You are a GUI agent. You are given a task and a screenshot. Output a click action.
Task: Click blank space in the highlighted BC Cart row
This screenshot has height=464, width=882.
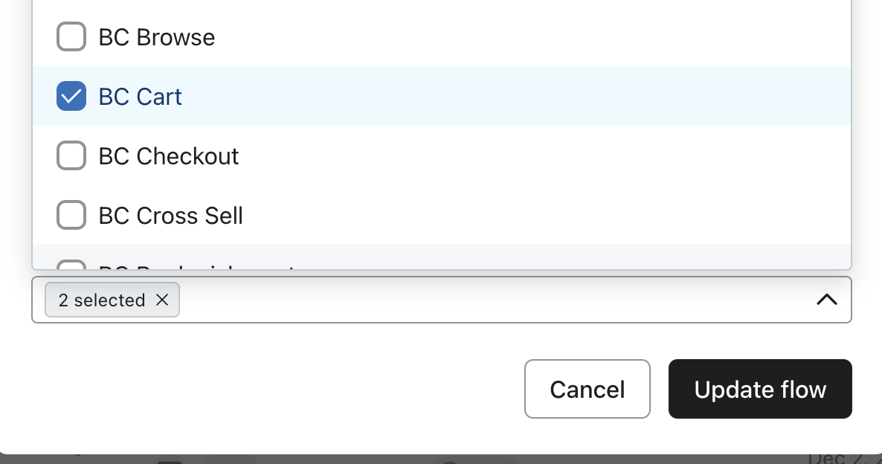[x=521, y=97]
